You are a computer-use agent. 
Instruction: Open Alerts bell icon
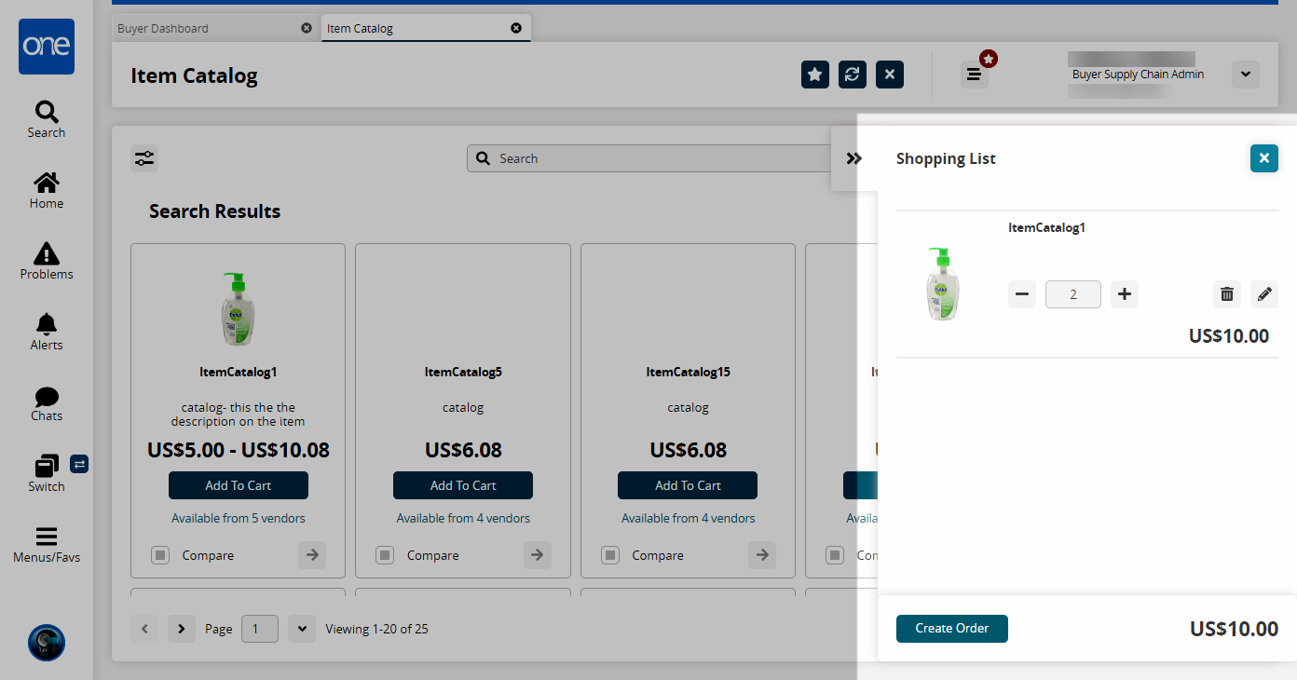(x=47, y=332)
